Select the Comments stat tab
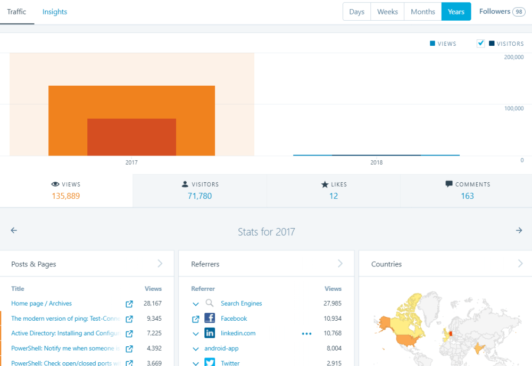Image resolution: width=532 pixels, height=366 pixels. [467, 190]
